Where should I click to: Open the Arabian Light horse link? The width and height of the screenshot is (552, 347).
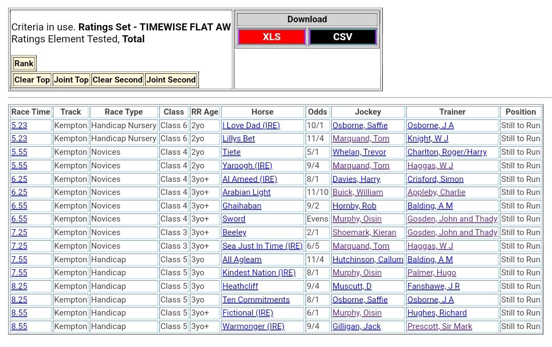point(246,192)
